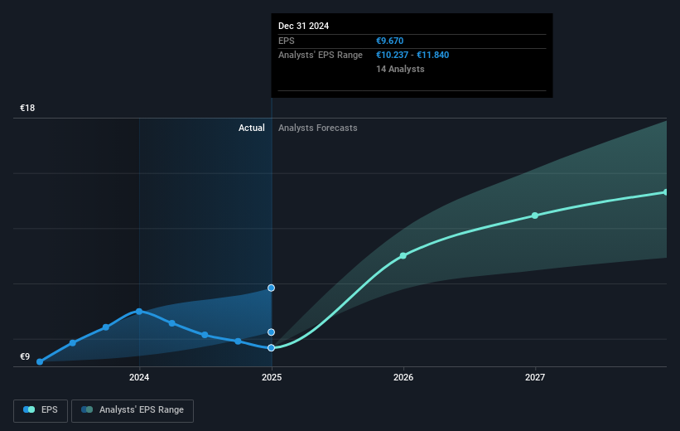Click the €10.237 - €11.840 range value
Viewport: 680px width, 431px height.
(x=412, y=56)
